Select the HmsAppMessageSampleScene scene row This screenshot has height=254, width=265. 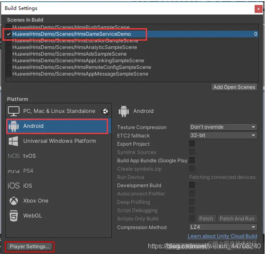coord(132,74)
